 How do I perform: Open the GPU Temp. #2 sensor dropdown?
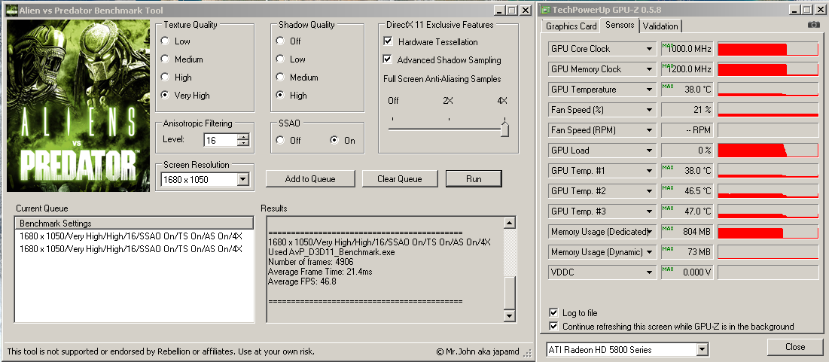(x=649, y=190)
